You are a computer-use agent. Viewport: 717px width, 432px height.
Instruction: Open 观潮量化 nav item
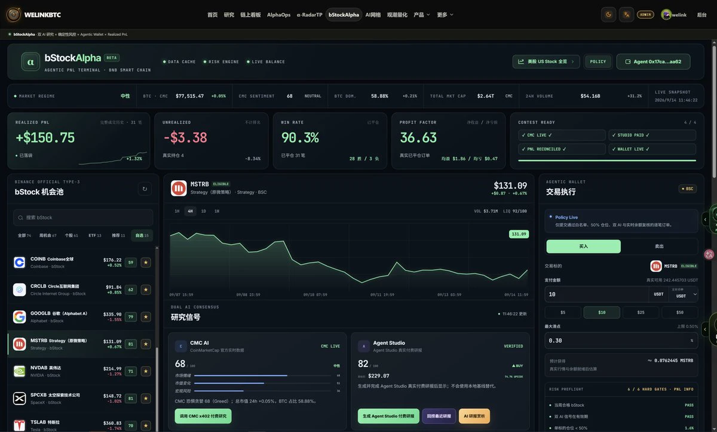pyautogui.click(x=397, y=14)
